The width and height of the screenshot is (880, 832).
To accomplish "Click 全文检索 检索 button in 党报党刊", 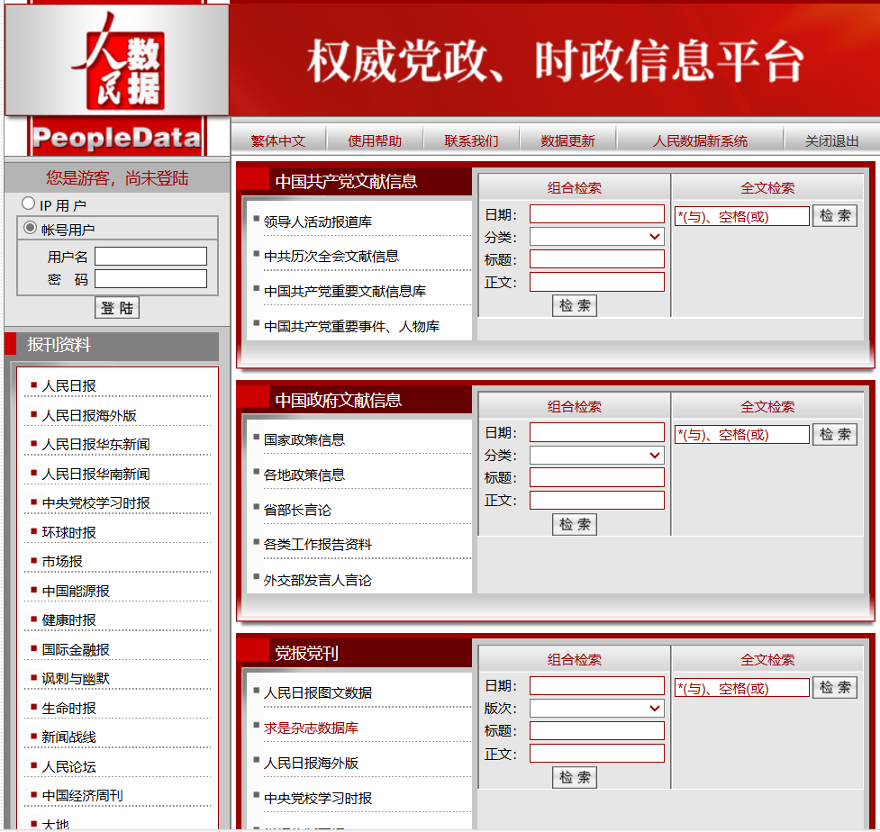I will click(835, 687).
